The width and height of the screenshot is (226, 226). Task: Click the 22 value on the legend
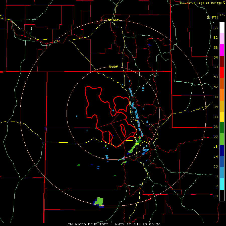(216, 137)
